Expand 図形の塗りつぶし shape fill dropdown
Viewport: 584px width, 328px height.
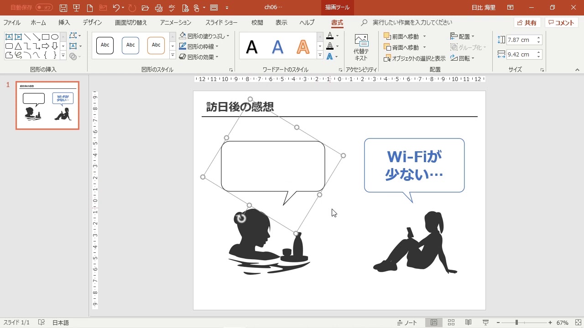pyautogui.click(x=228, y=36)
